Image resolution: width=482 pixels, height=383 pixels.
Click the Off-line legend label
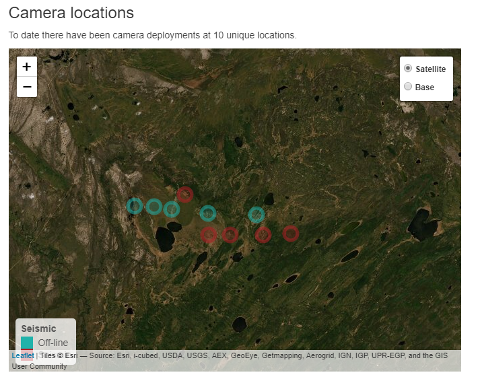point(53,343)
